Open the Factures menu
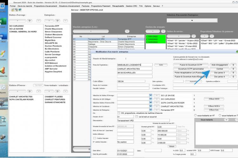238x158 pixels. click(85, 6)
